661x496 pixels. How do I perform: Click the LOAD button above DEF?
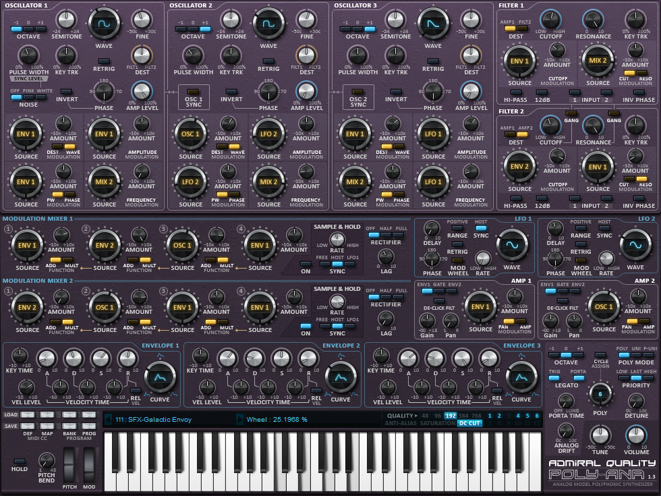coord(28,414)
